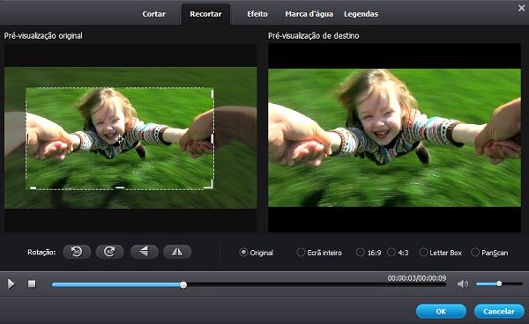Play the video preview
Screen dimensions: 529x324
[11, 284]
